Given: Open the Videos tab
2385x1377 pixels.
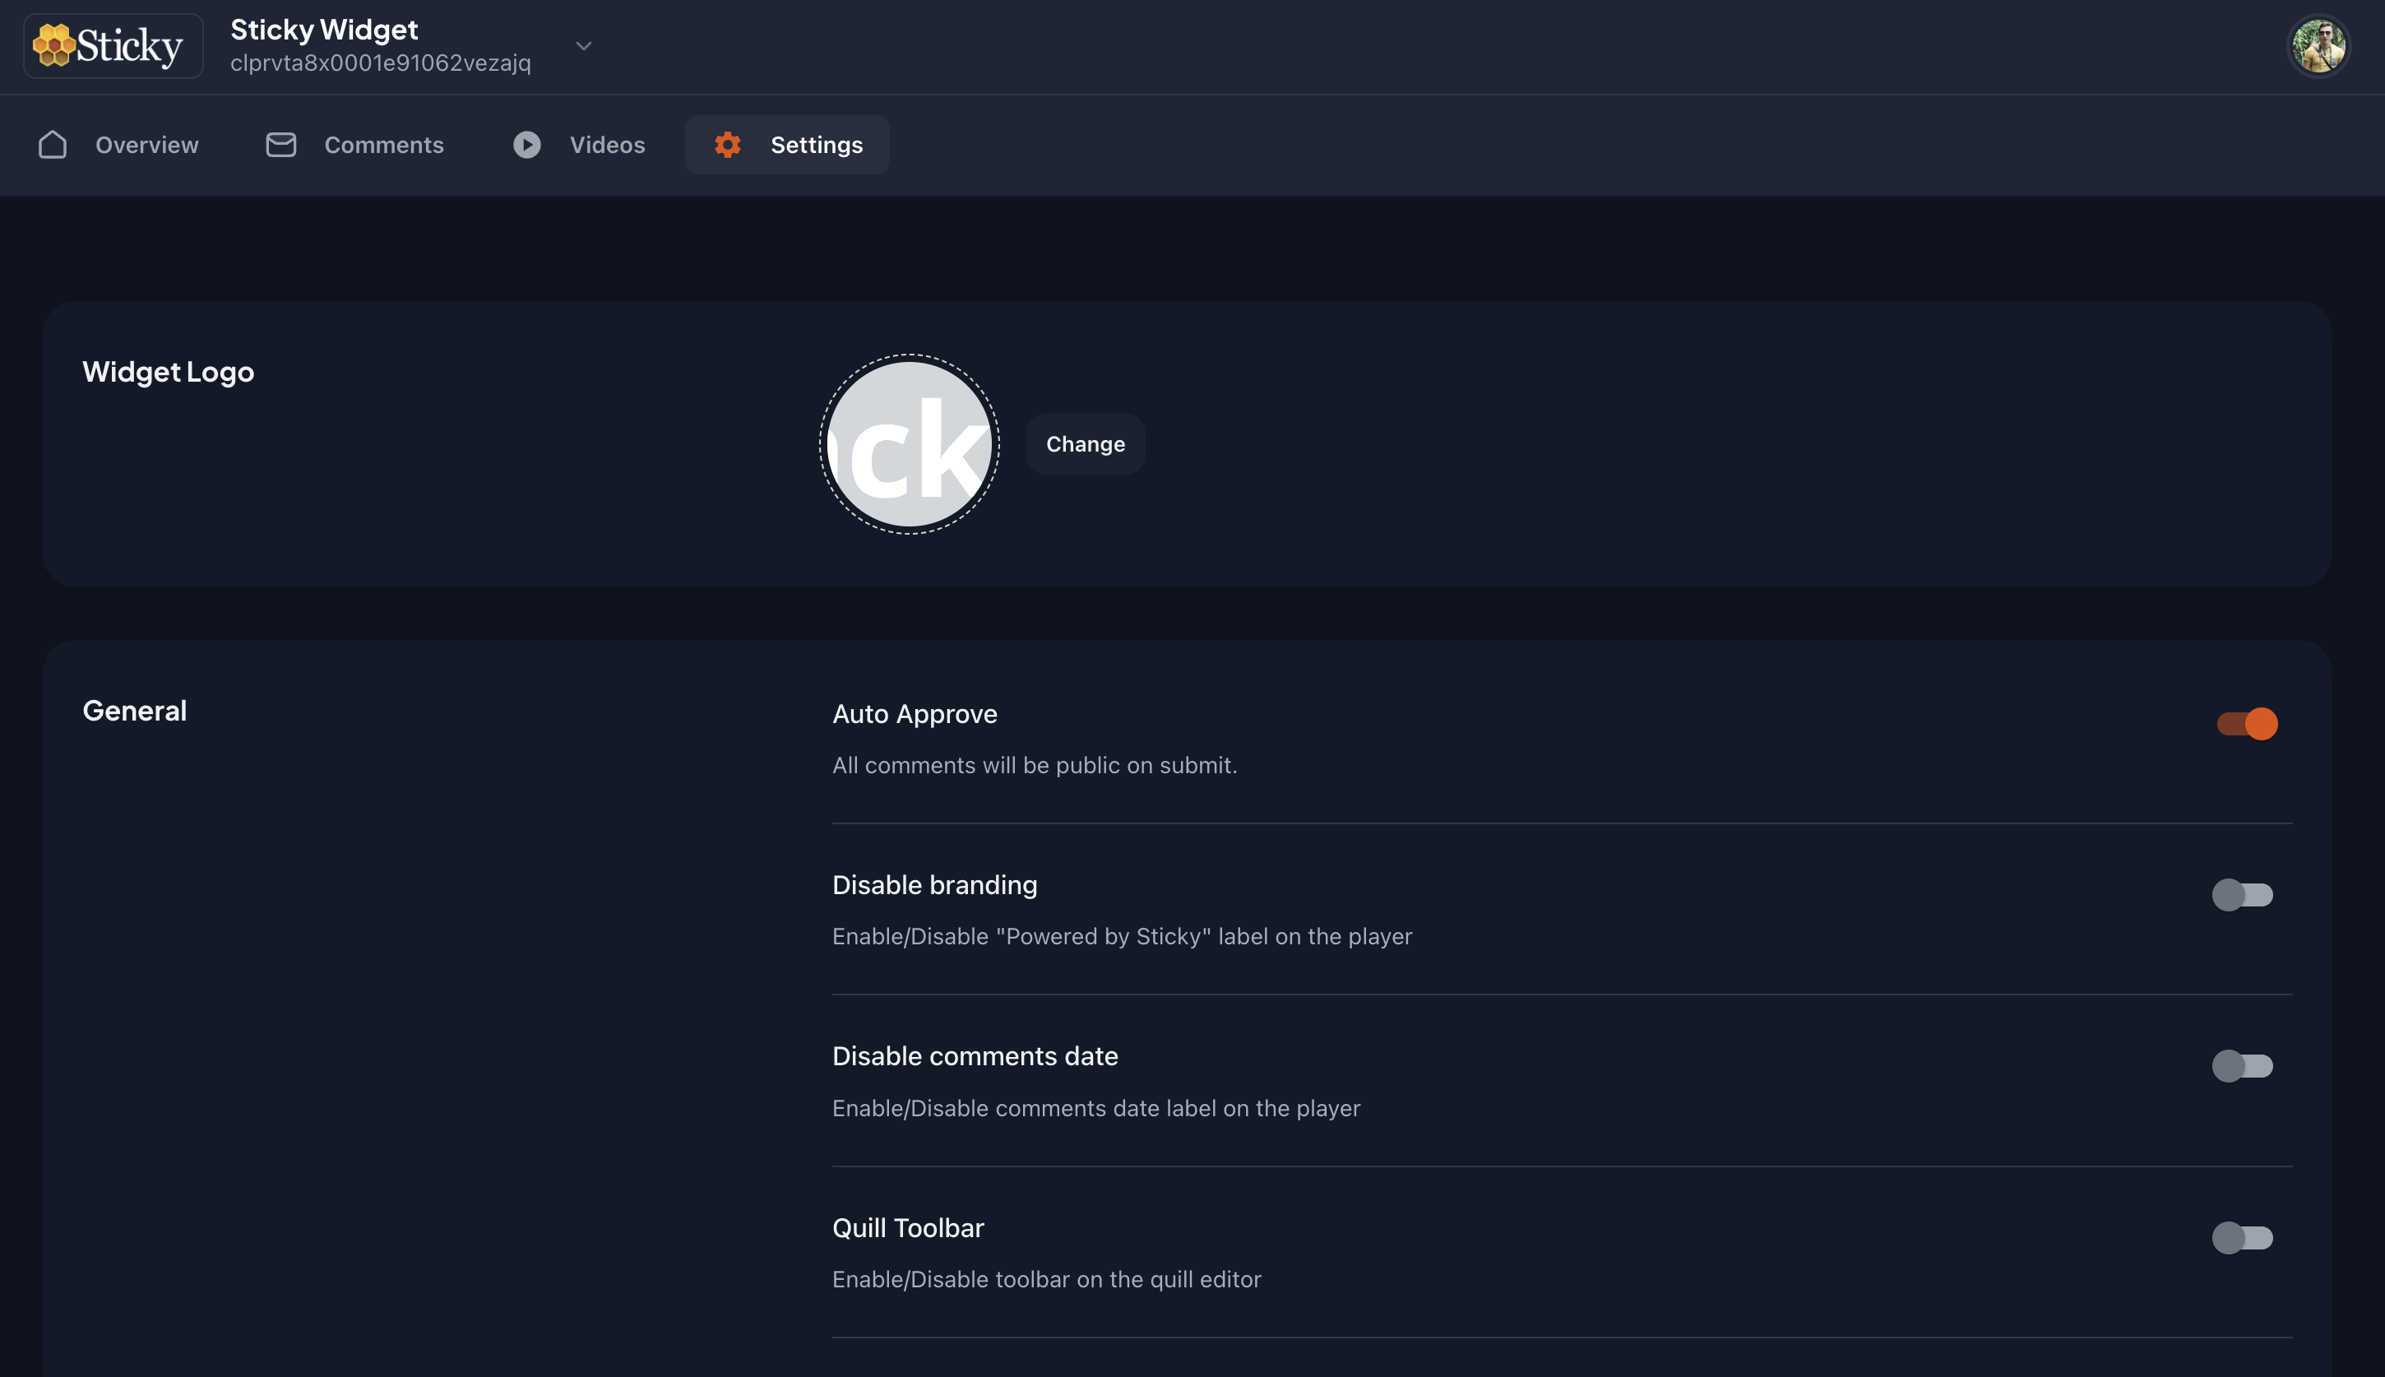Looking at the screenshot, I should 607,145.
